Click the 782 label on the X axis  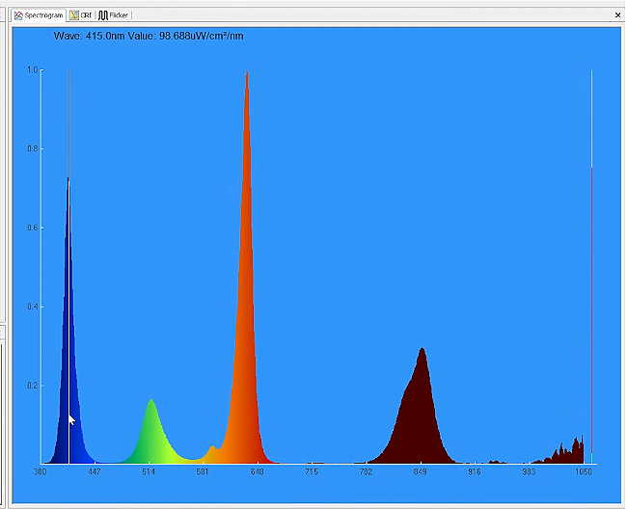[366, 472]
